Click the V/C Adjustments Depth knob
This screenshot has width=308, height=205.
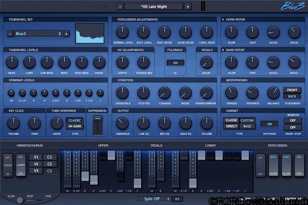click(x=122, y=63)
